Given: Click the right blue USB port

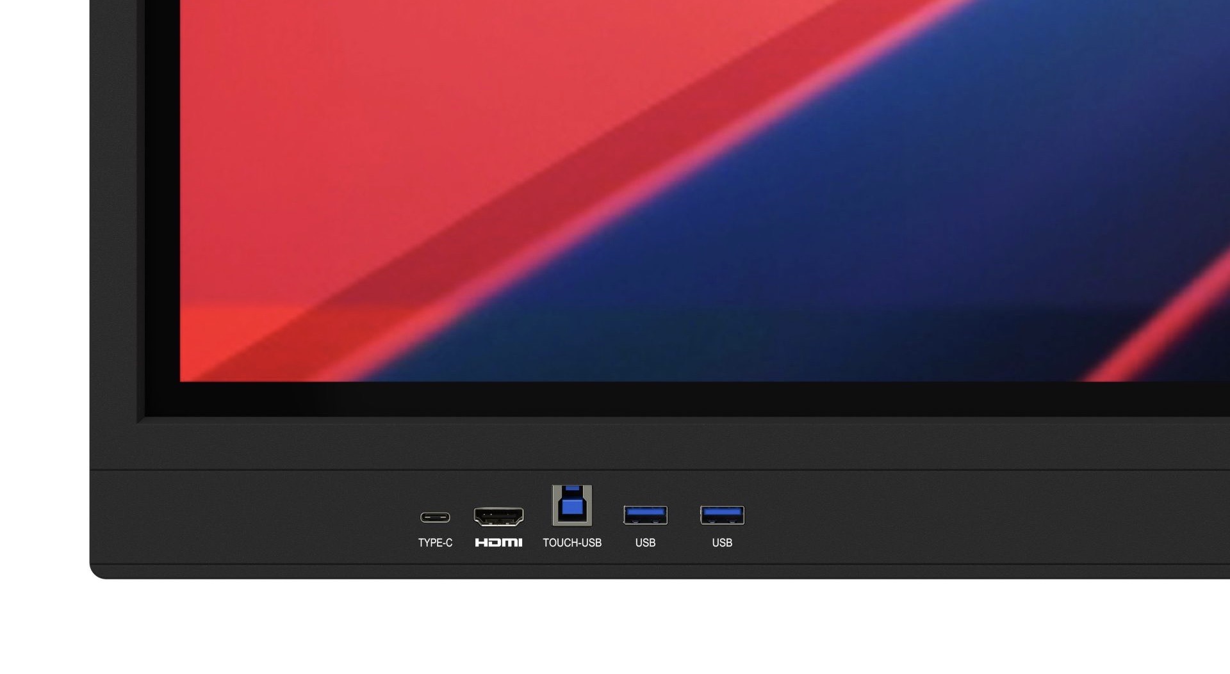Looking at the screenshot, I should (x=722, y=515).
